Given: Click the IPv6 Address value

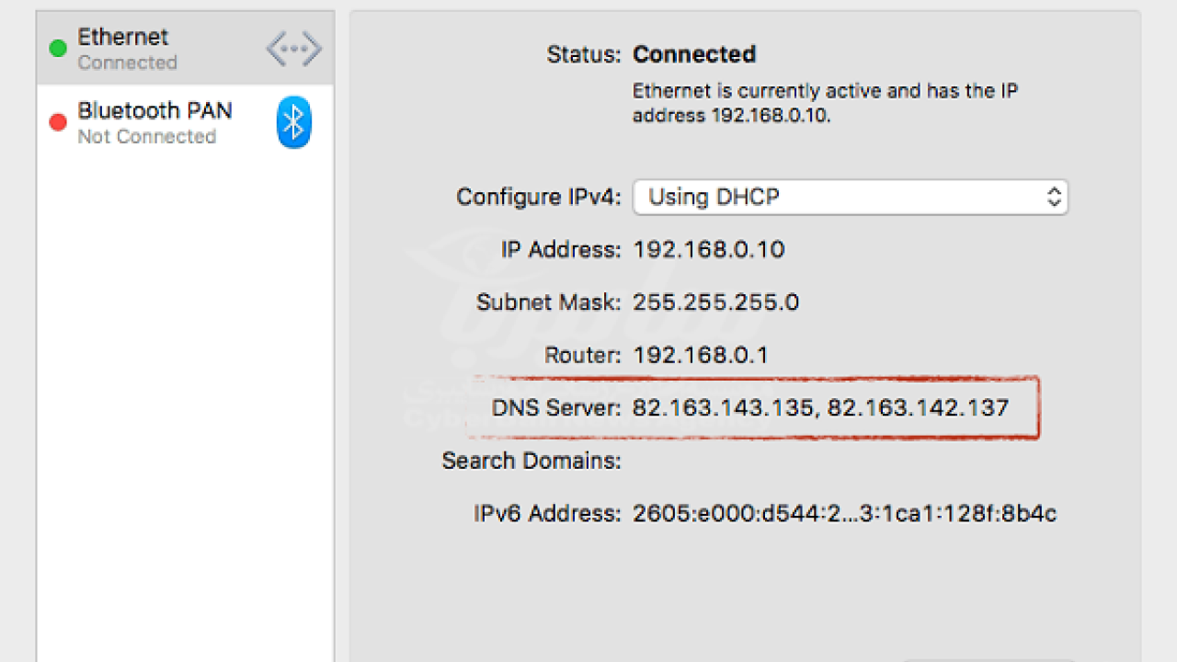Looking at the screenshot, I should click(x=844, y=513).
